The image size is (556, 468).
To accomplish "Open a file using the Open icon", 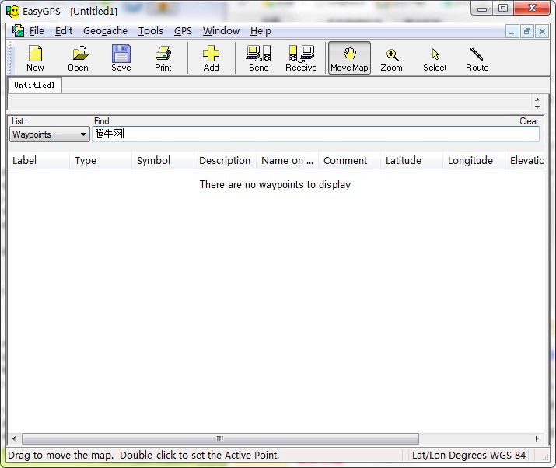I will [78, 58].
